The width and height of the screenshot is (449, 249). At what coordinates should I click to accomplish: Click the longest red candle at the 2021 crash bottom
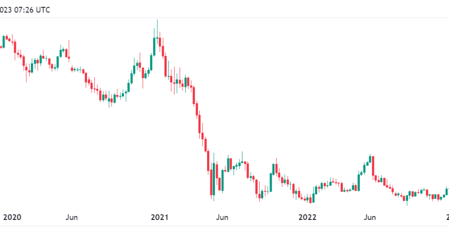pyautogui.click(x=211, y=182)
